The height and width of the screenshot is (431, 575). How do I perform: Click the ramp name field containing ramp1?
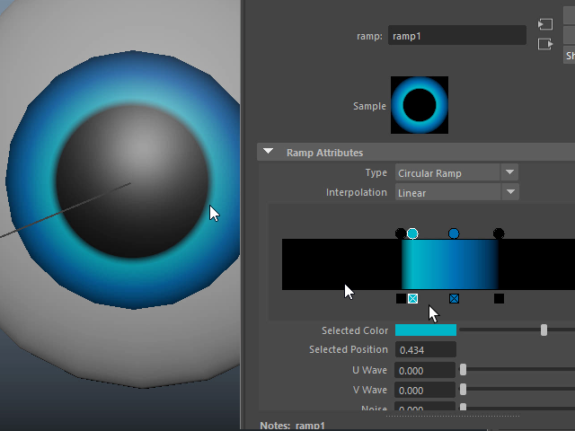457,36
